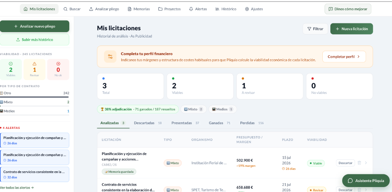The image size is (392, 192).
Task: Click the 502.900 € budget value
Action: click(x=245, y=160)
